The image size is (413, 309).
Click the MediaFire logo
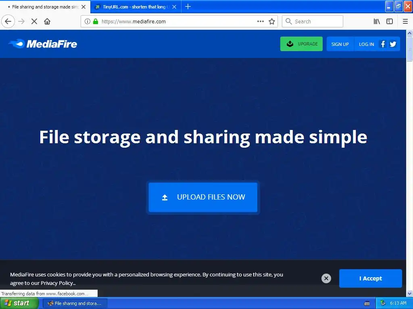pos(43,44)
